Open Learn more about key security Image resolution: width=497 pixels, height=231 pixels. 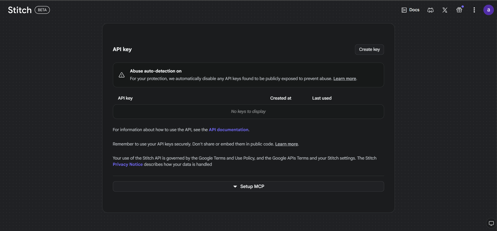click(x=286, y=144)
